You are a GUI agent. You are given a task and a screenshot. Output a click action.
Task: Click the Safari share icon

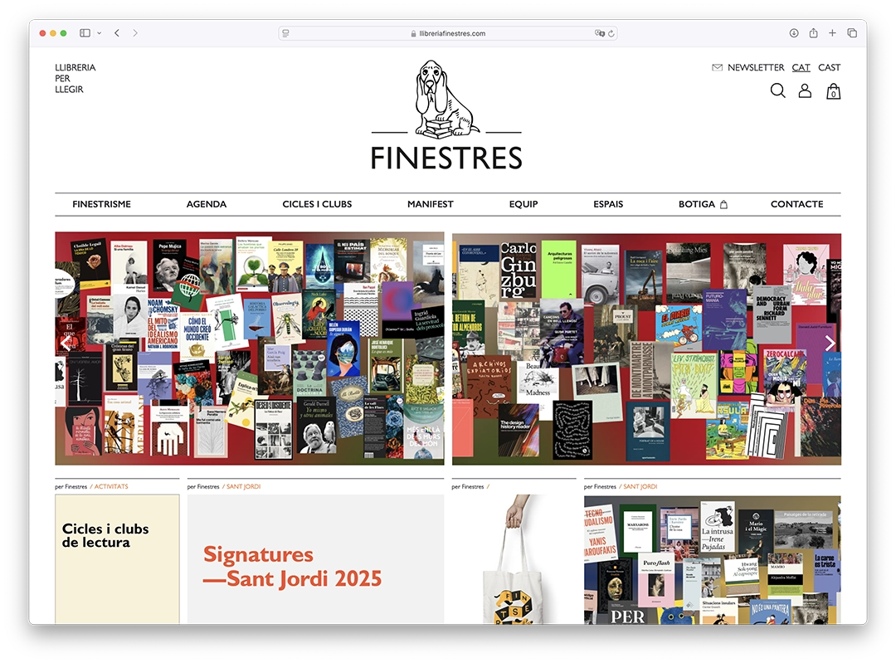813,33
